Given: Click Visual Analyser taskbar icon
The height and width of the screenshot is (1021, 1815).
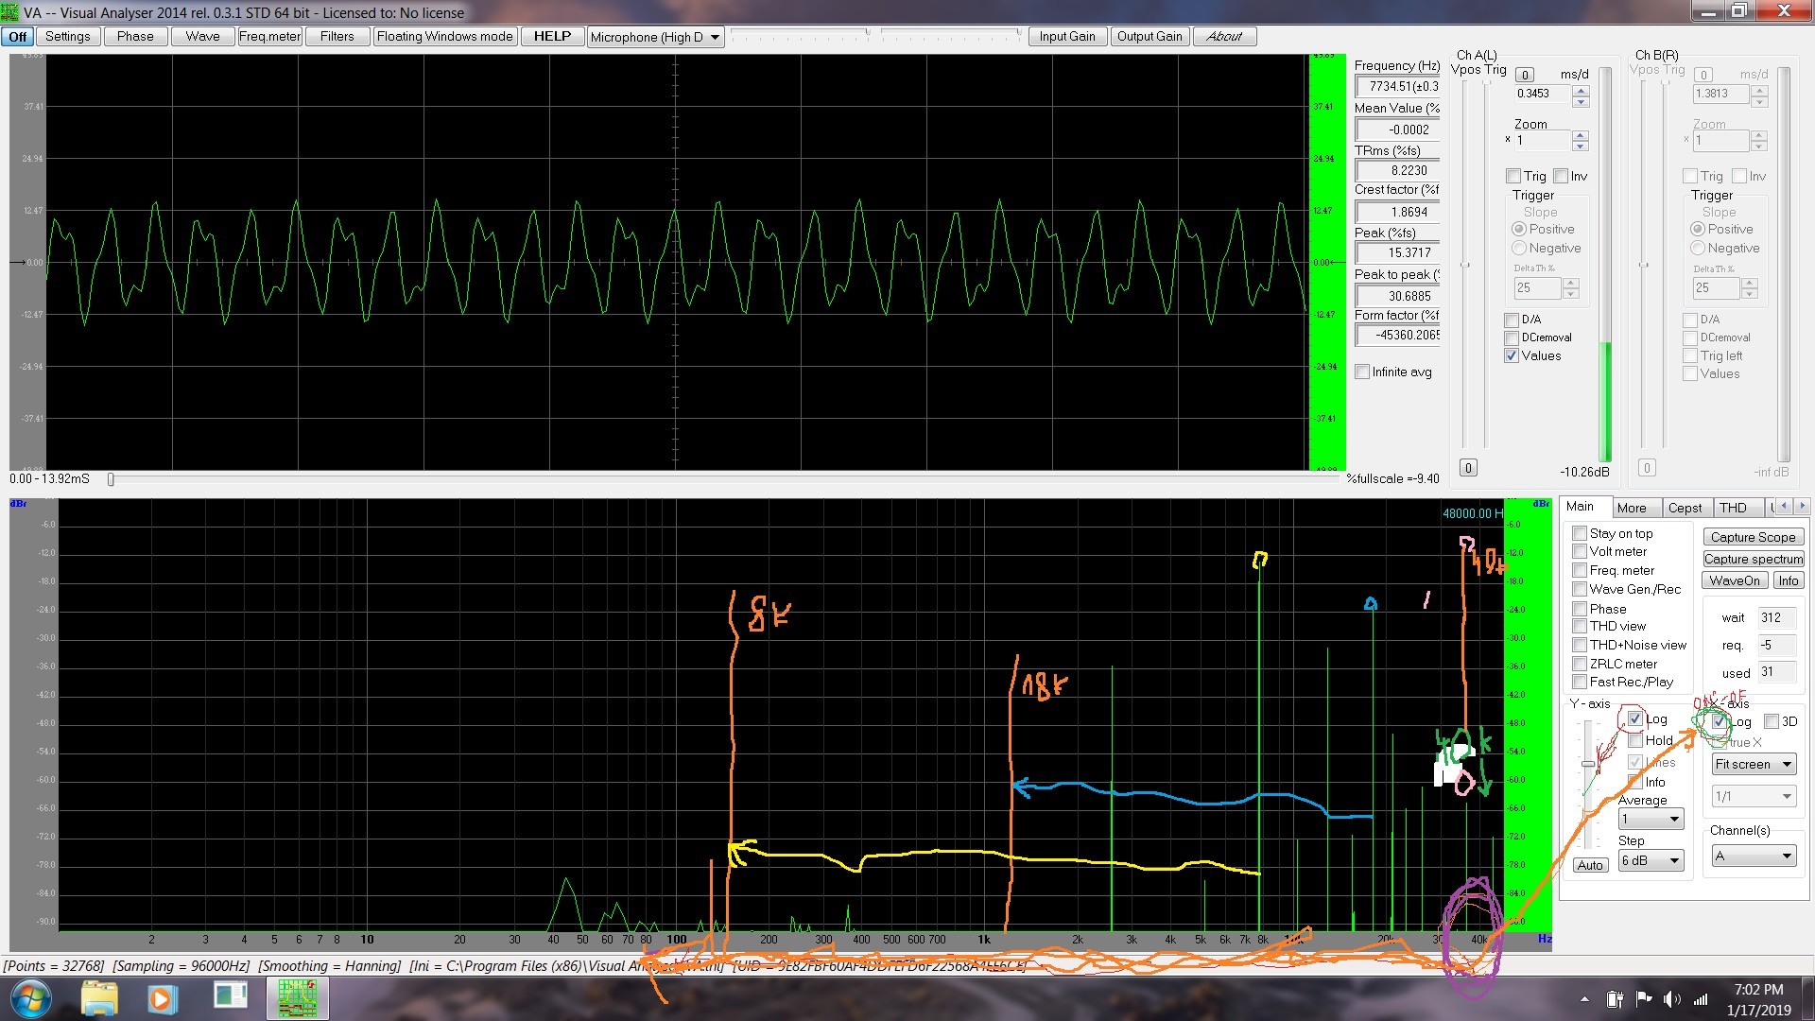Looking at the screenshot, I should pyautogui.click(x=297, y=999).
